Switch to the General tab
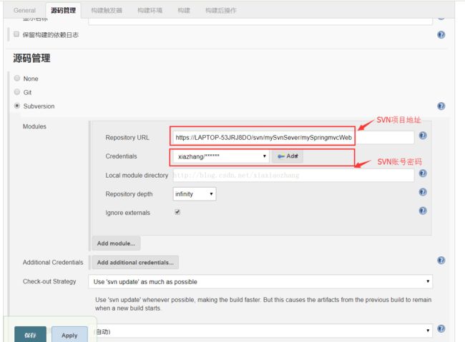Viewport: 465px width, 342px height. [24, 11]
